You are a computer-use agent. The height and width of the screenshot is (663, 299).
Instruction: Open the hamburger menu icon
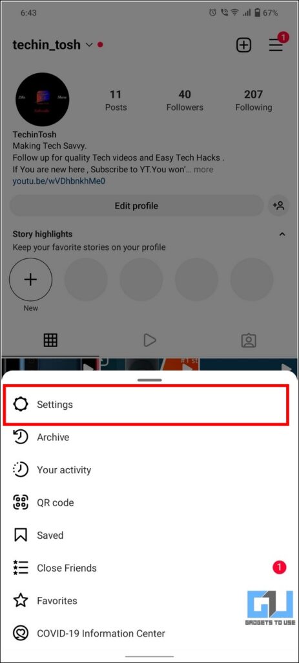[x=276, y=45]
